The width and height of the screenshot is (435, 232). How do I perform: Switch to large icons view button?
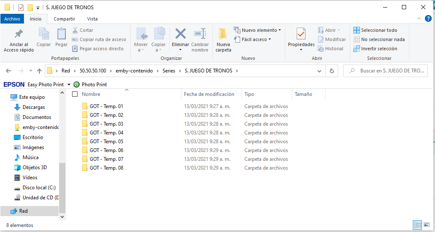point(427,225)
